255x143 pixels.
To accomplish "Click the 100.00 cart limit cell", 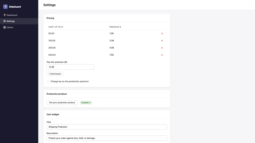I will tap(52, 41).
